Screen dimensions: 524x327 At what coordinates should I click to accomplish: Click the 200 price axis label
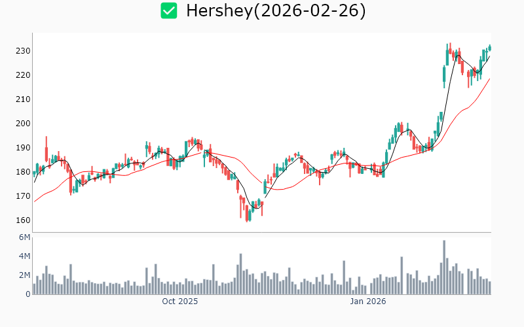[22, 124]
